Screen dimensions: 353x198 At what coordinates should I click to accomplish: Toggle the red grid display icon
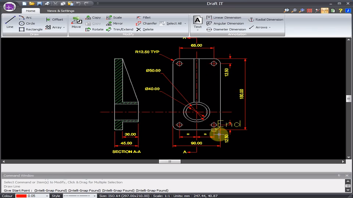[x=310, y=11]
